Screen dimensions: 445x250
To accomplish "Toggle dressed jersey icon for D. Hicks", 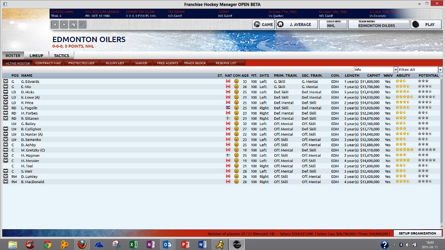I will click(6, 92).
